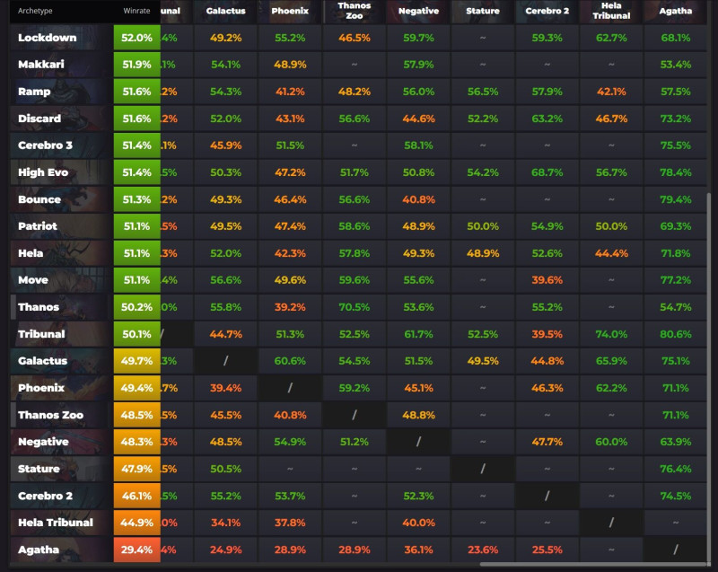
Task: Click Agatha's red 29.4% winrate cell
Action: tap(136, 550)
